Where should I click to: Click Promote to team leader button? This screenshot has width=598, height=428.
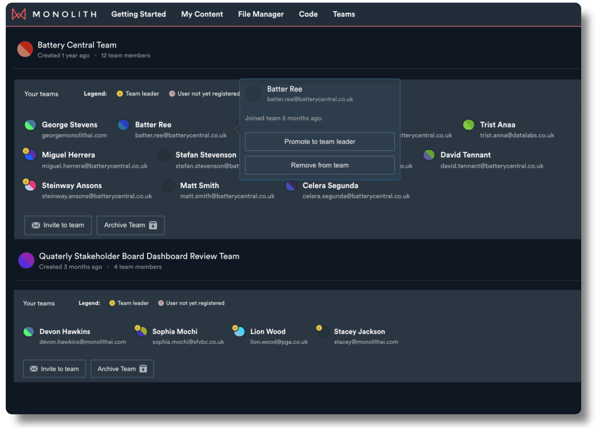[320, 142]
